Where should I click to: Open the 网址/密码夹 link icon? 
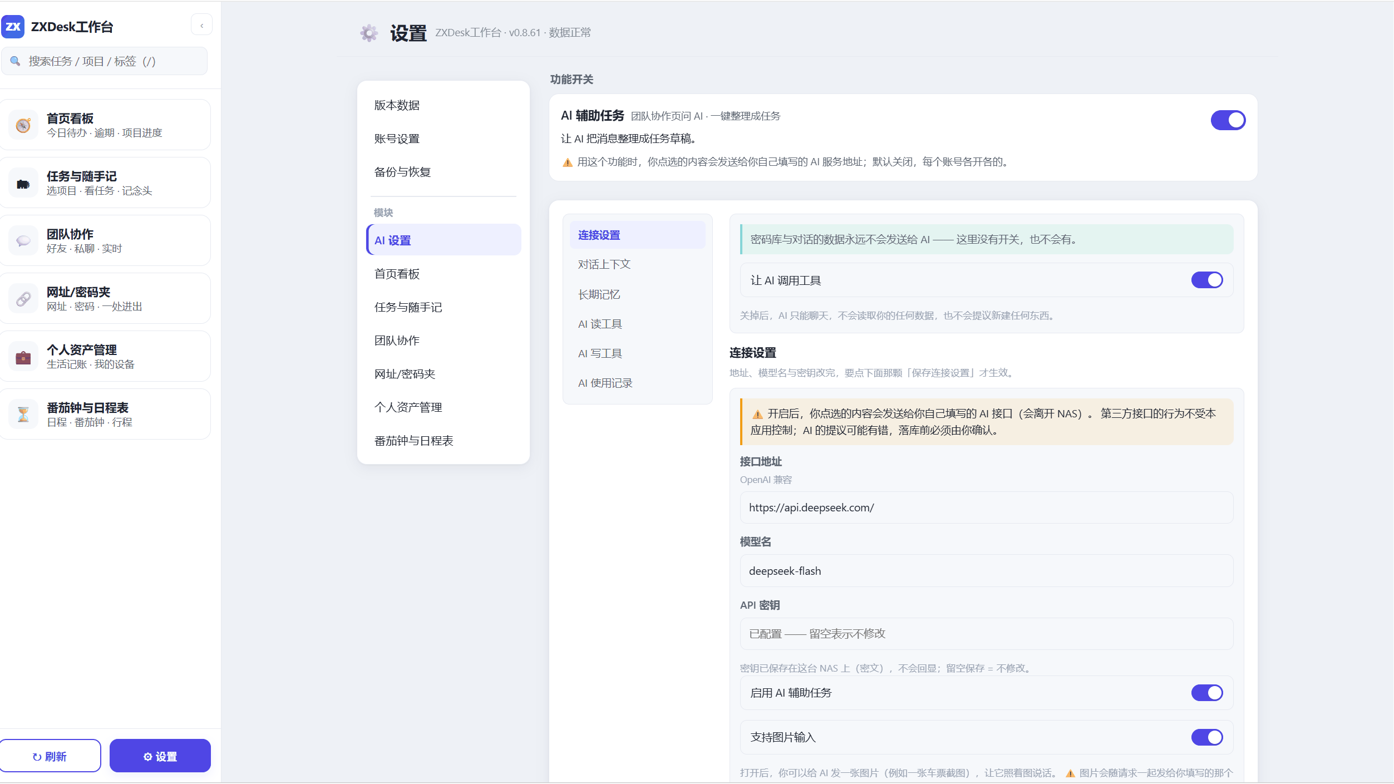click(23, 299)
